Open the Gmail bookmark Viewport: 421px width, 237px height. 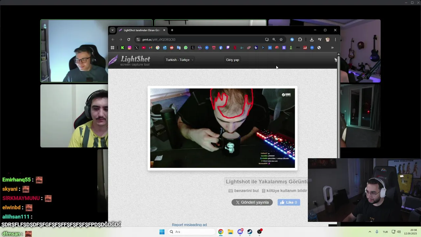click(x=151, y=48)
